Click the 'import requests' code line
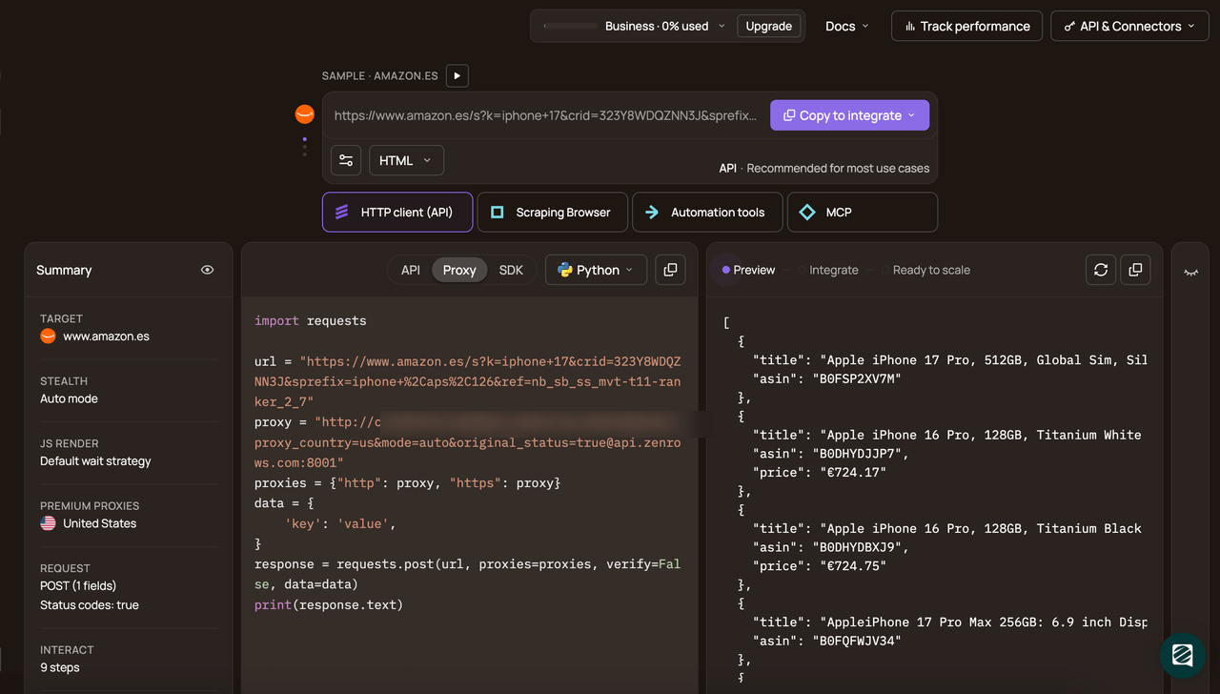Image resolution: width=1220 pixels, height=694 pixels. (310, 321)
